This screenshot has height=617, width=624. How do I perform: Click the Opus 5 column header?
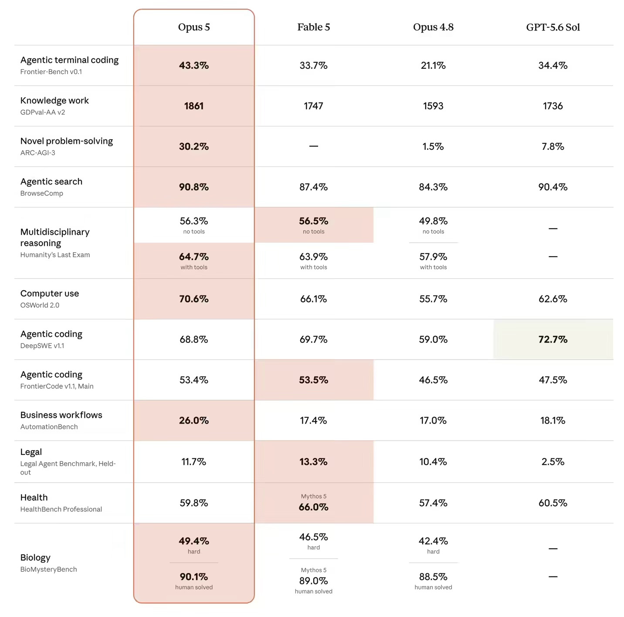pyautogui.click(x=194, y=27)
